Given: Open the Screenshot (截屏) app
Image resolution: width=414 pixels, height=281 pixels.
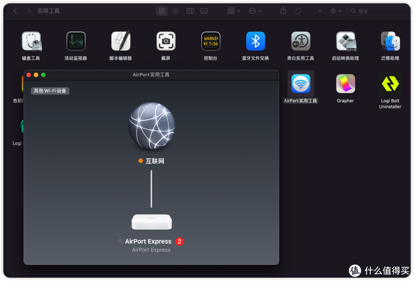Looking at the screenshot, I should click(x=166, y=41).
